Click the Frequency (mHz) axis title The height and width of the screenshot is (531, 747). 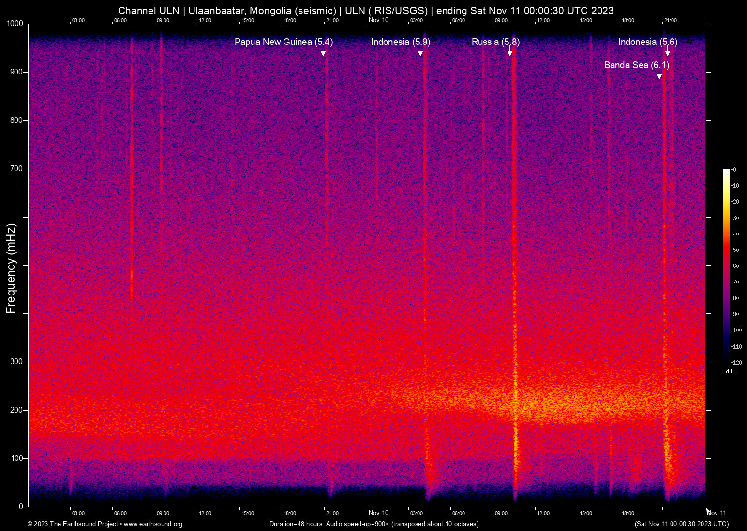point(11,268)
